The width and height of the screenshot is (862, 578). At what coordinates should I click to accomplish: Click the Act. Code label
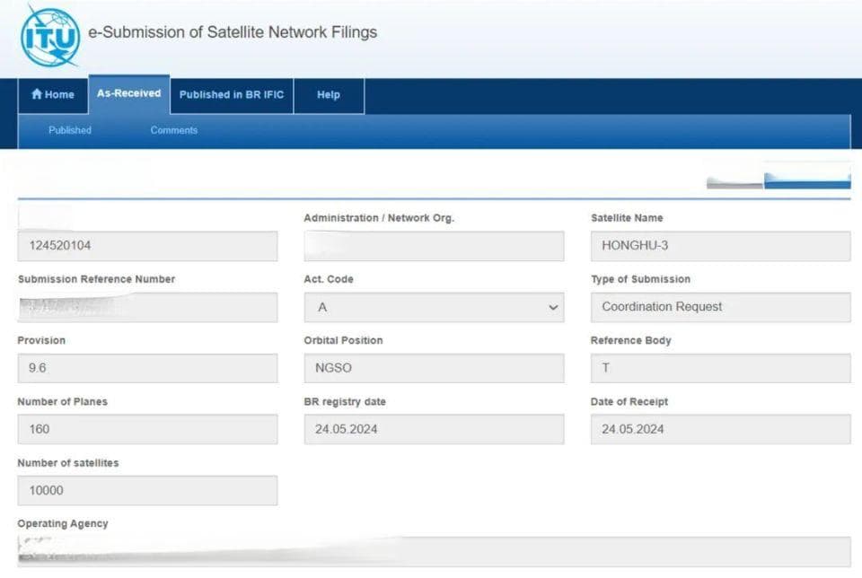pos(329,279)
